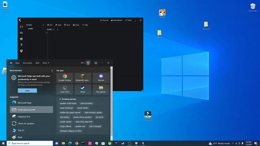Screen dimensions: 260x146
Task: Open File Explorer from Top apps
Action: pos(101,89)
